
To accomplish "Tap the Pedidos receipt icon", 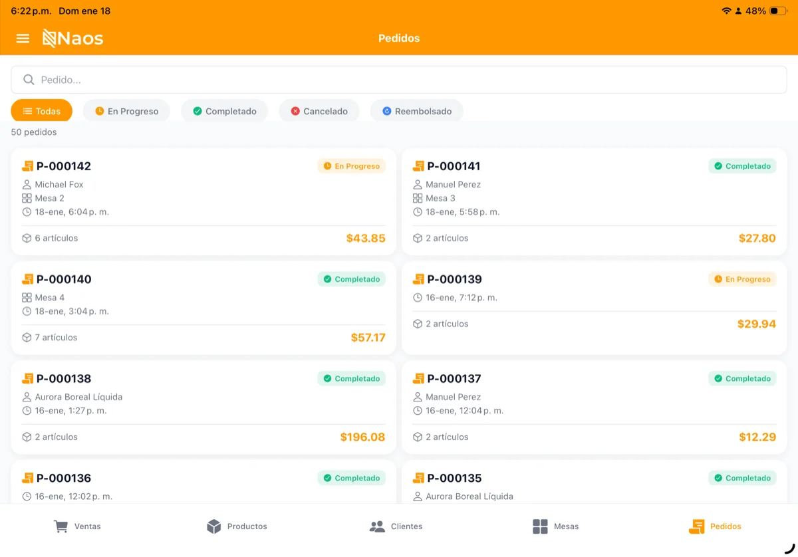I will point(696,526).
